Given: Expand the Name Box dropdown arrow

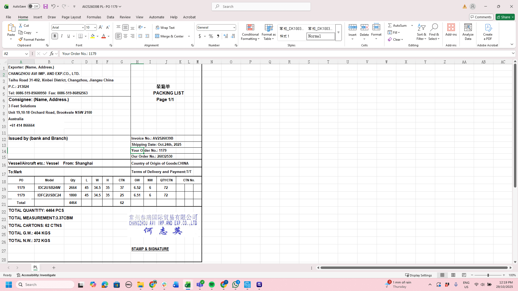Looking at the screenshot, I should 26,54.
